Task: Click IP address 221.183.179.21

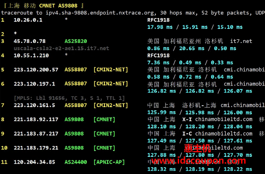Action: point(36,148)
